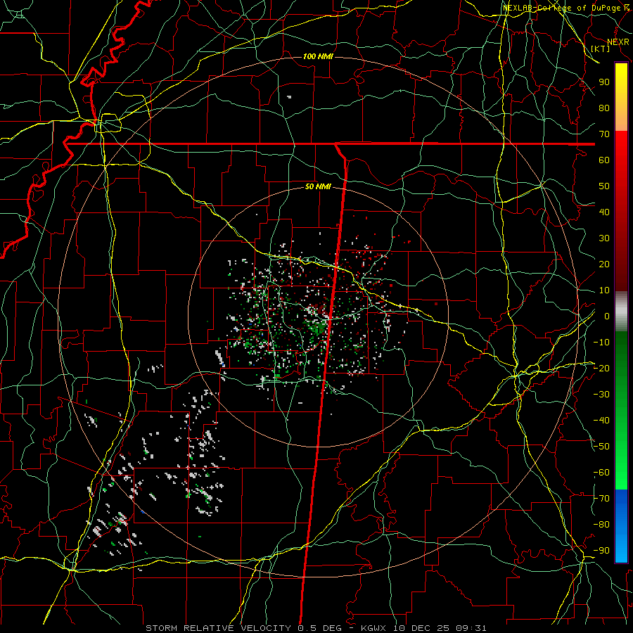Click the "09:31" time in caption
Screen dimensions: 633x633
tap(471, 628)
